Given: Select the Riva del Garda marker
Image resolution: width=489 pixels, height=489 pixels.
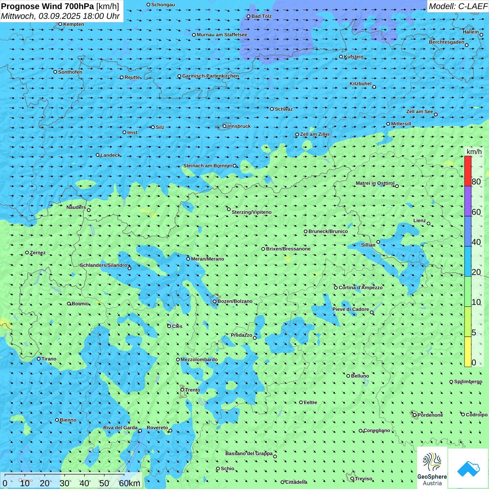Looking at the screenshot, I should (140, 431).
